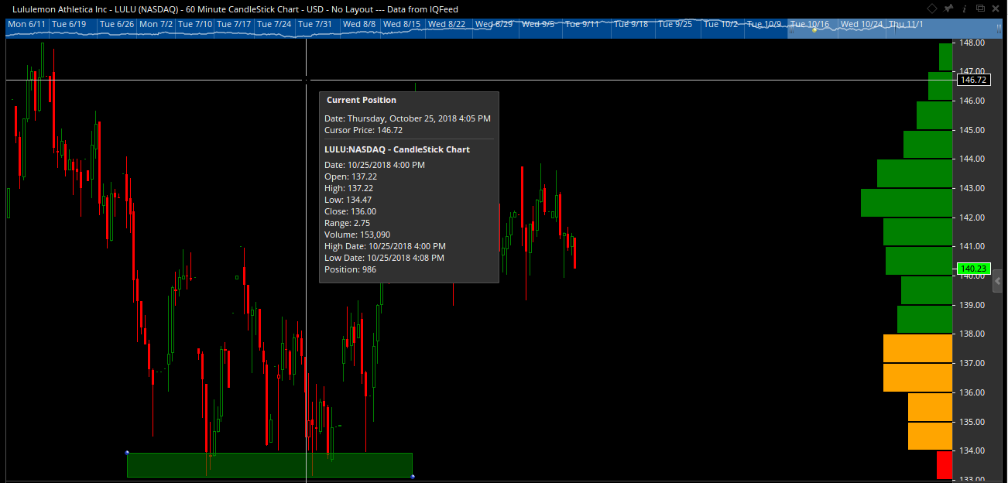The image size is (1008, 483).
Task: Click the 143.00 price axis label
Action: click(972, 188)
